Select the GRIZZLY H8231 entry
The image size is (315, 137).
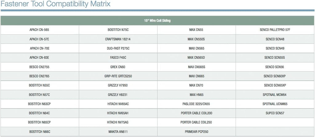coord(118,95)
